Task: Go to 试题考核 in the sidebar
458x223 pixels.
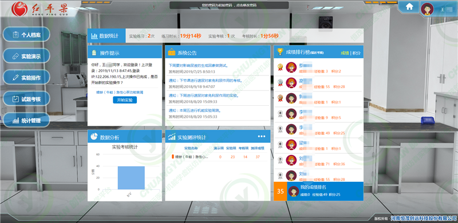Action: point(26,99)
